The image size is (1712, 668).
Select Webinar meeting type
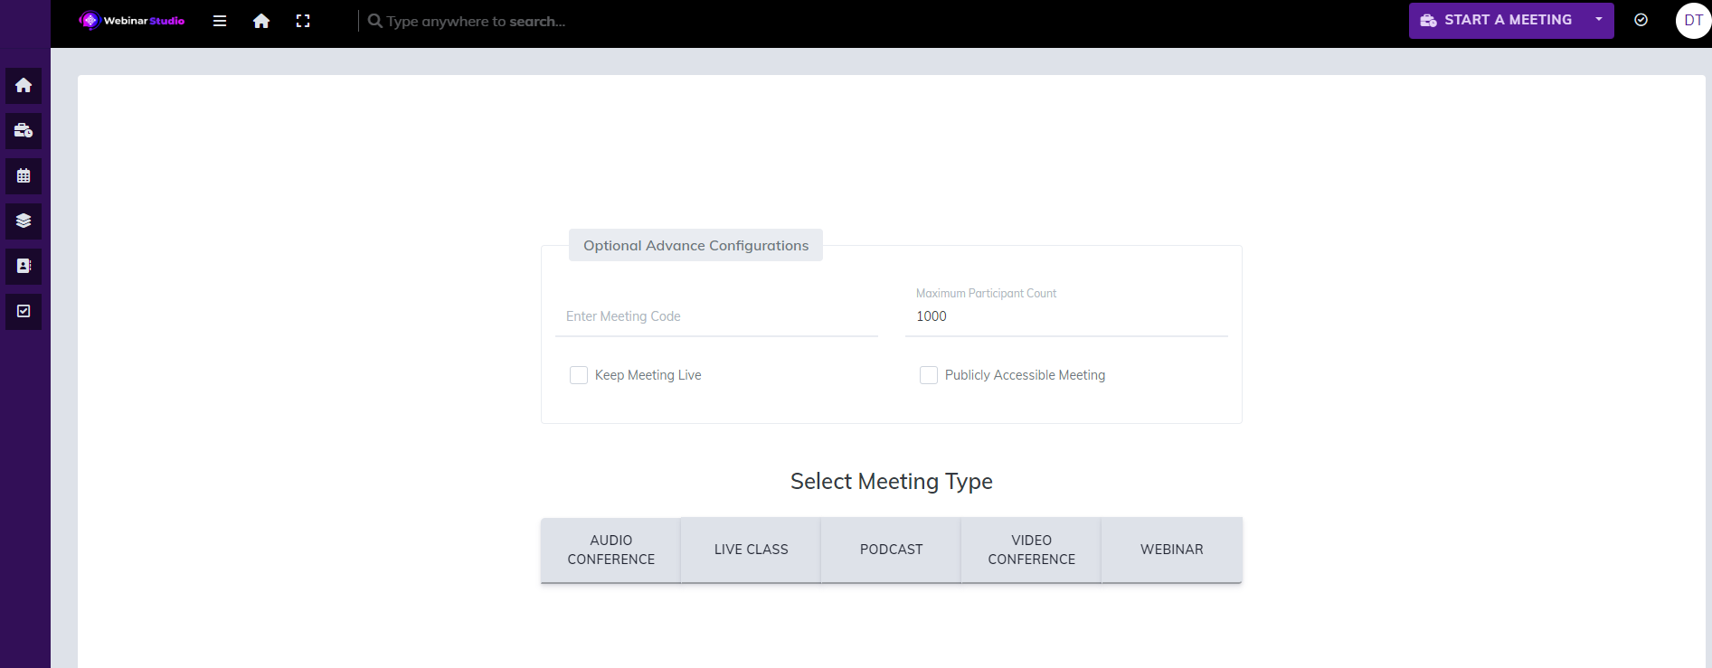click(x=1172, y=550)
